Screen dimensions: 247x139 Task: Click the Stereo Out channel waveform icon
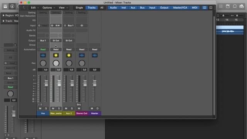pyautogui.click(x=81, y=55)
